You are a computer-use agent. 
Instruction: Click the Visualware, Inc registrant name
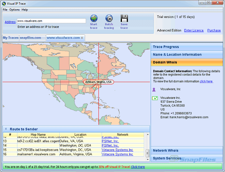(170, 89)
